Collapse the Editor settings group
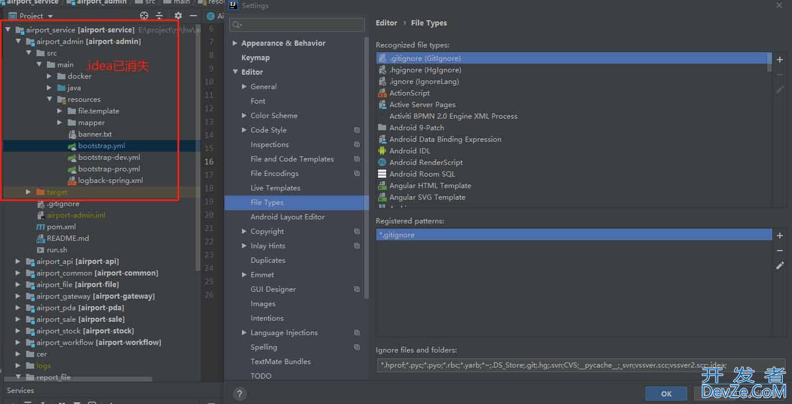This screenshot has height=404, width=792. point(235,72)
